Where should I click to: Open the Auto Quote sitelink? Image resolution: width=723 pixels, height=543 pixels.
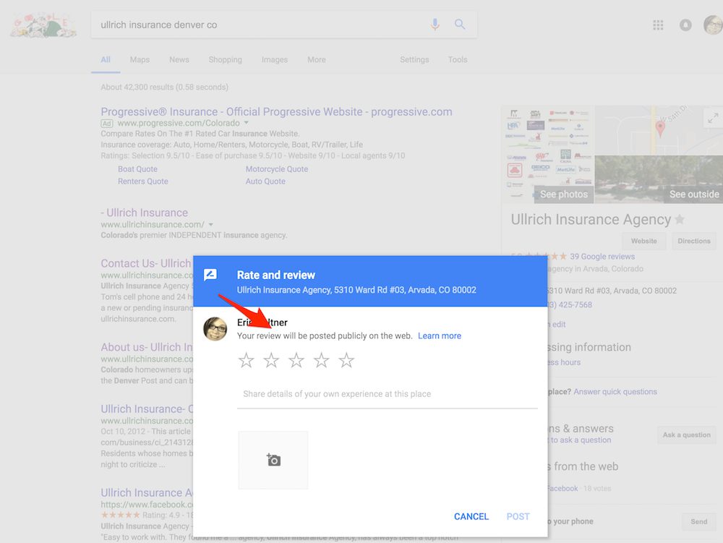[265, 181]
